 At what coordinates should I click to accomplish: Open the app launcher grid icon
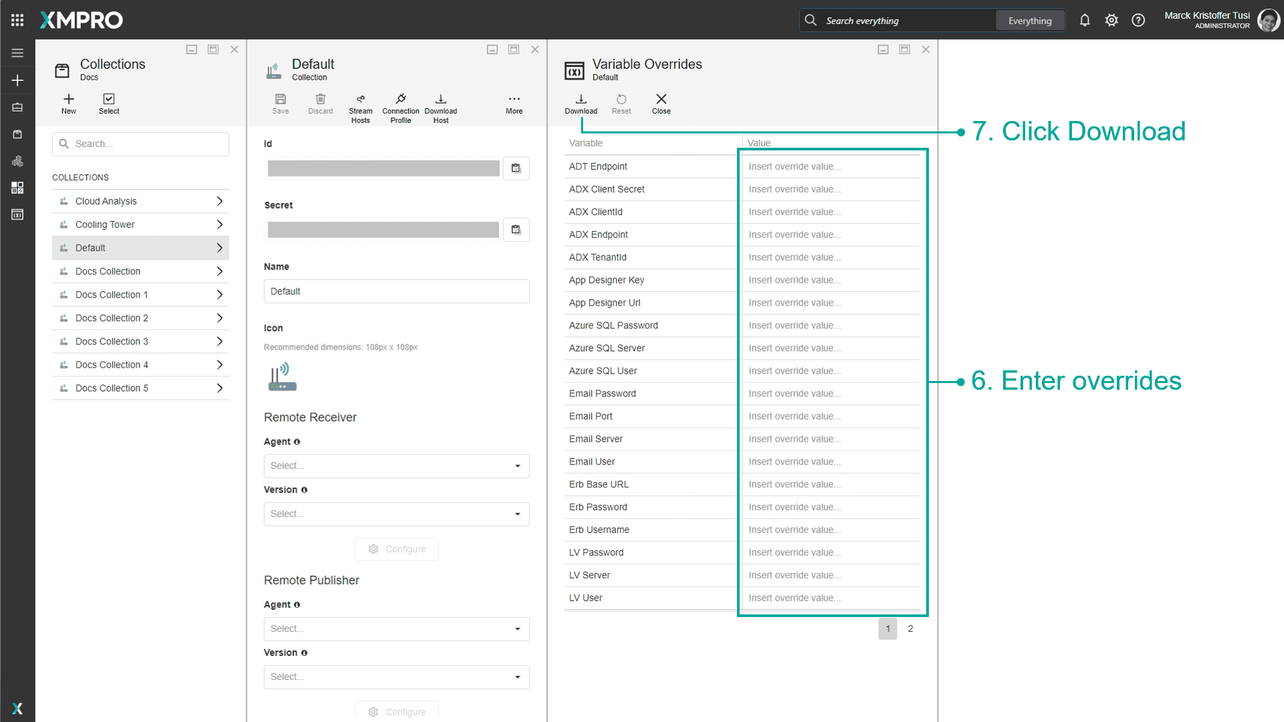pos(17,20)
